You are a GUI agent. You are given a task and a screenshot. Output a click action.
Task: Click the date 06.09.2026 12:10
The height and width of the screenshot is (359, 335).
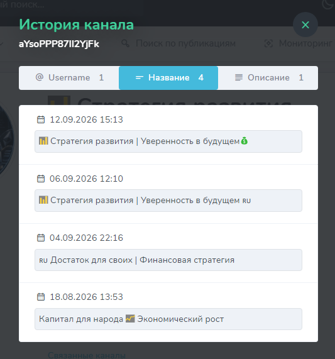86,179
